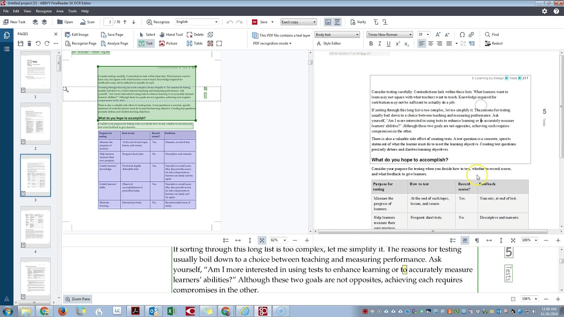Click Find tool
Screen dimensions: 564x317
[492, 35]
